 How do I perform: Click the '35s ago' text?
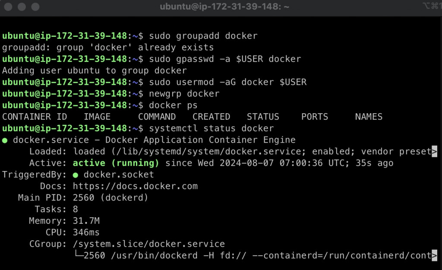click(x=374, y=163)
